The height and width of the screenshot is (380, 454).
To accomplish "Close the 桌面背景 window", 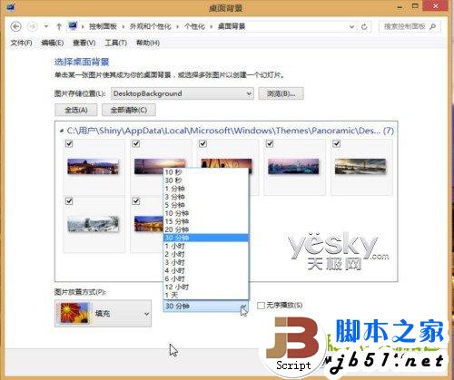I will point(436,6).
